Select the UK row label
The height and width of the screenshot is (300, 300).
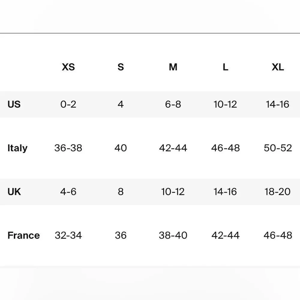(x=14, y=192)
